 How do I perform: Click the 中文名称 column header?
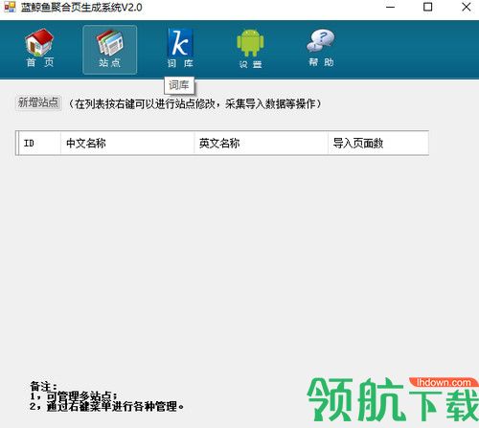click(x=127, y=143)
